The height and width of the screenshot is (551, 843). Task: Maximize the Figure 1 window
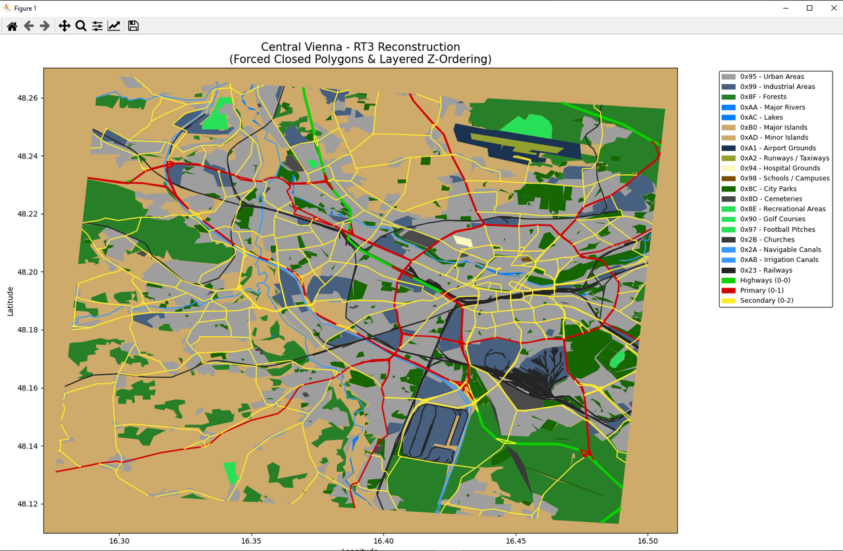point(809,8)
